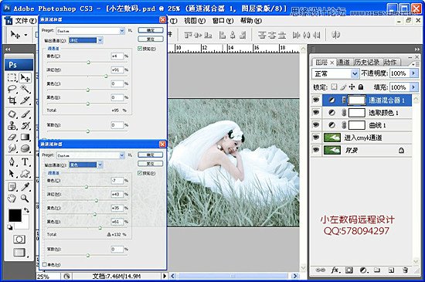Open the 填充 fill slider arrow
Viewport: 425px width, 282px height.
tap(413, 87)
